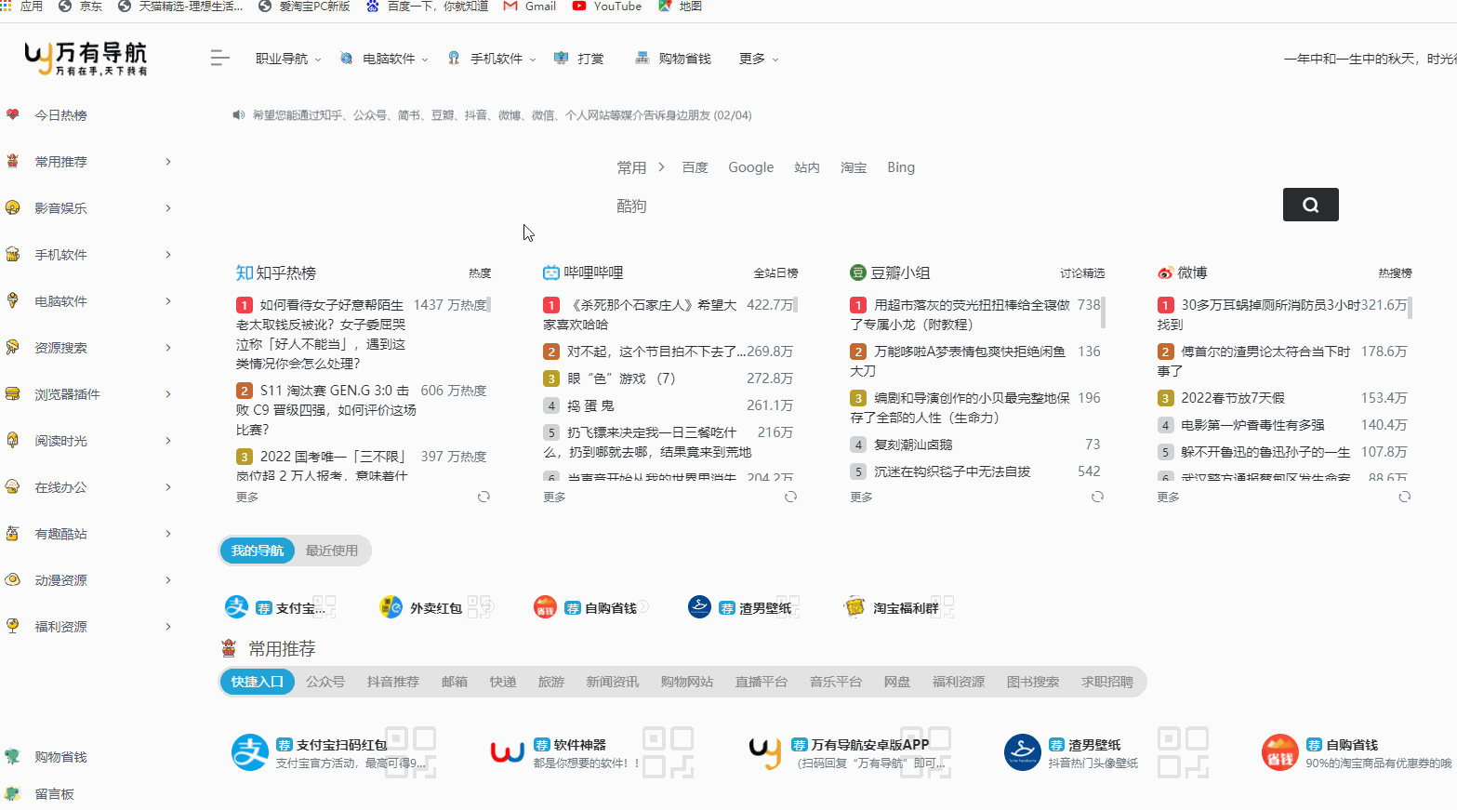Open the 手机软件 top menu dropdown
The height and width of the screenshot is (810, 1457).
(492, 59)
